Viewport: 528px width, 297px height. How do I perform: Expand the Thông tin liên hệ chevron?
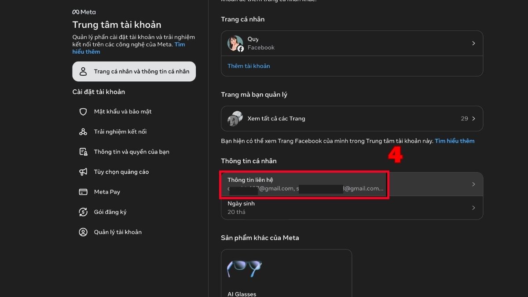[x=473, y=184]
